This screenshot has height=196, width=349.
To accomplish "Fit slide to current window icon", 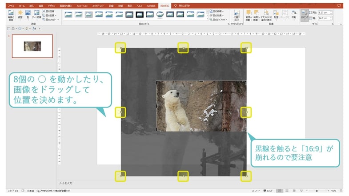I will 341,191.
